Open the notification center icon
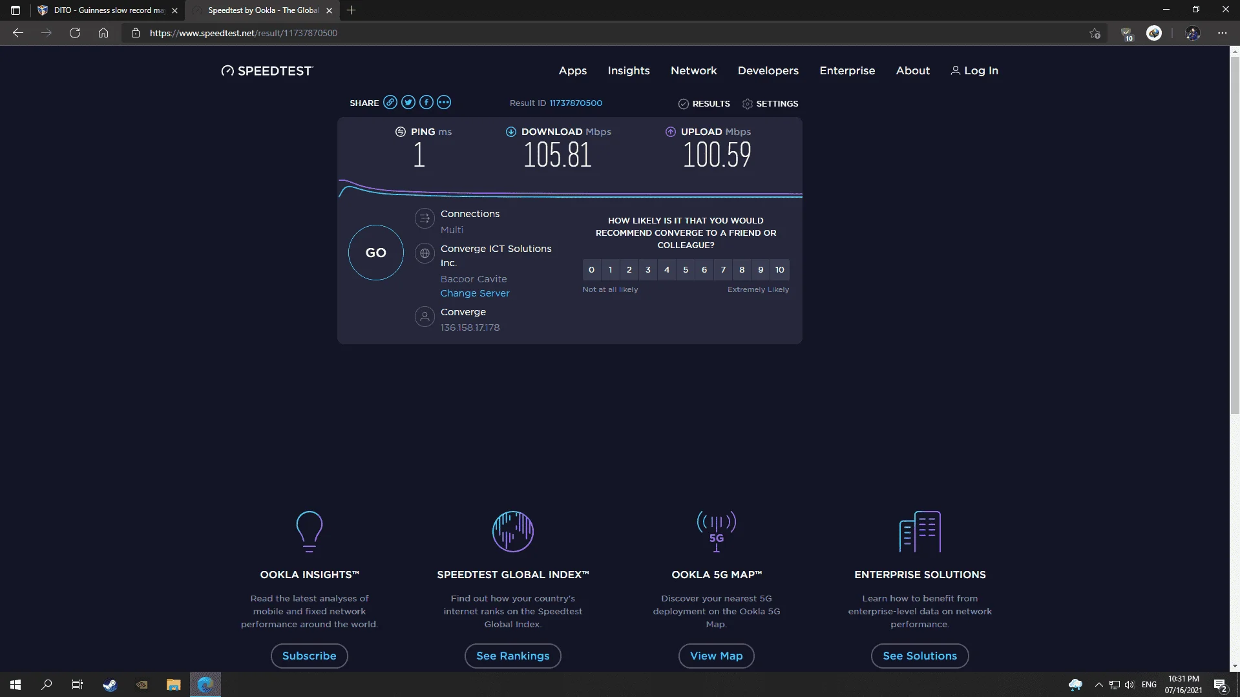The image size is (1240, 697). (x=1220, y=685)
